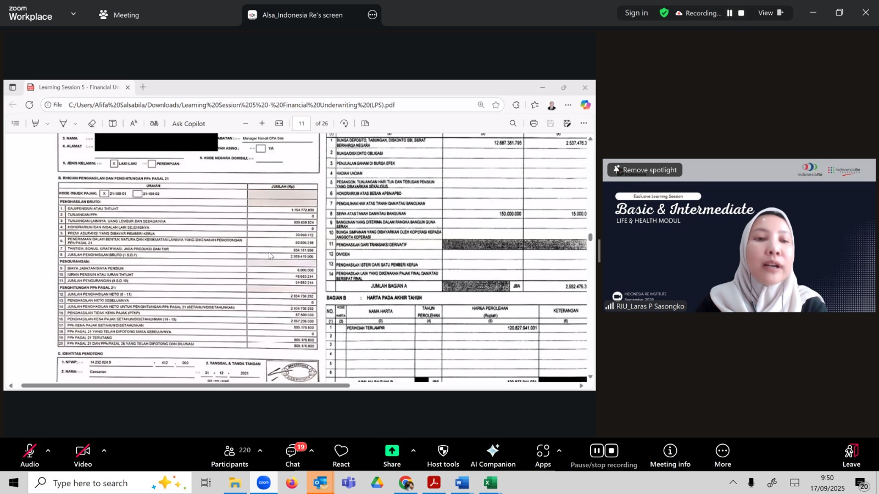The image size is (879, 494).
Task: Leave the meeting
Action: coord(851,456)
